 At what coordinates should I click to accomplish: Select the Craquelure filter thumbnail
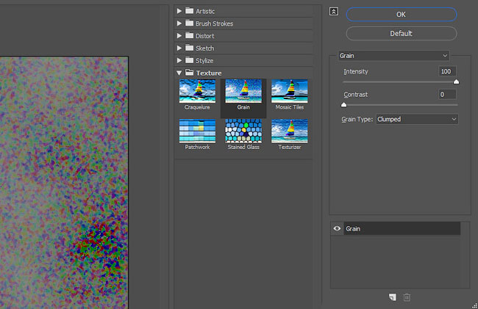tap(197, 91)
